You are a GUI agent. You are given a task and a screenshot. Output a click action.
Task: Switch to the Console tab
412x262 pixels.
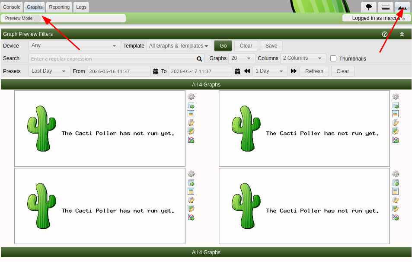tap(12, 7)
